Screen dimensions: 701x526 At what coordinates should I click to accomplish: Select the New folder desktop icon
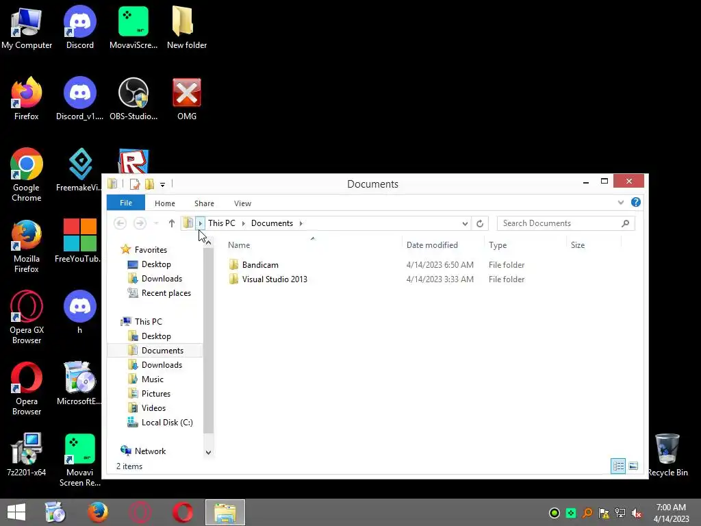tap(186, 27)
